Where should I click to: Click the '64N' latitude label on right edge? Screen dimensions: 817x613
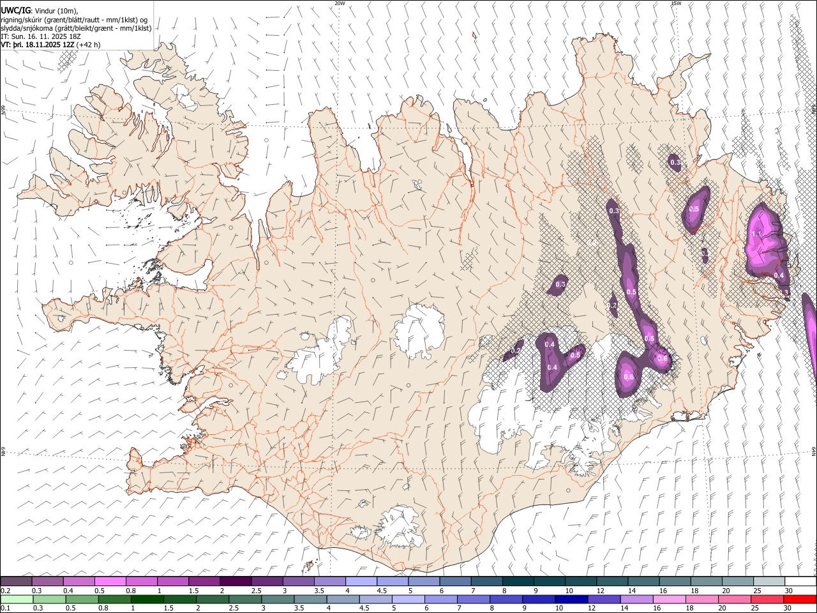coord(814,451)
